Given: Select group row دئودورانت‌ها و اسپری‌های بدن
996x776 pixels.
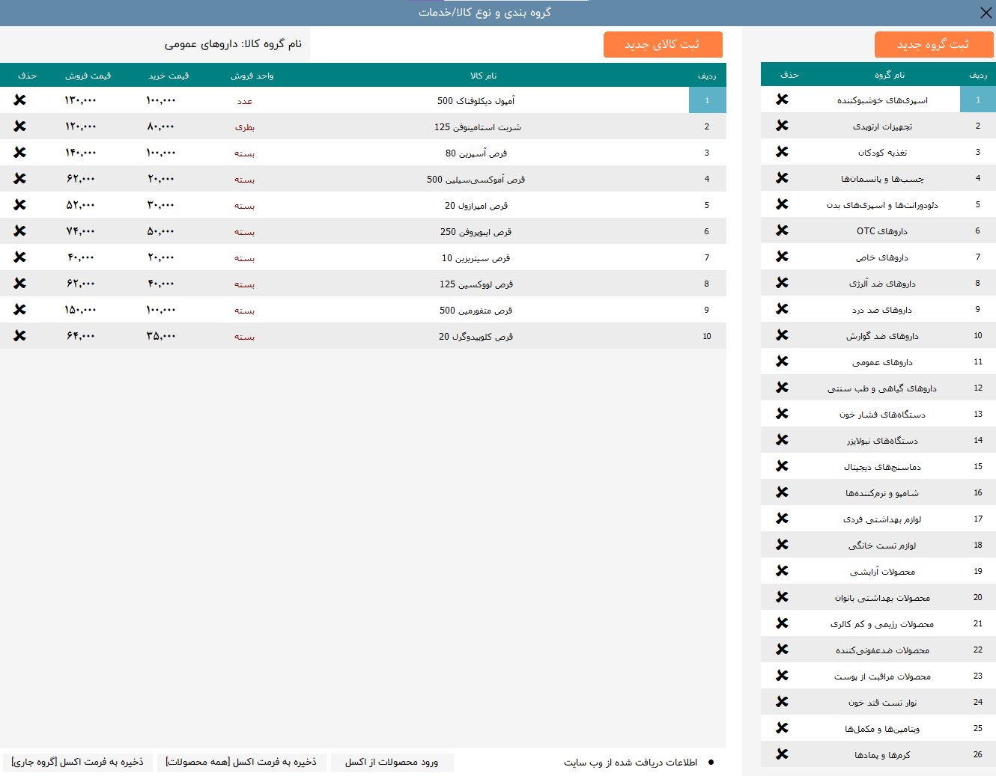Looking at the screenshot, I should (x=878, y=204).
